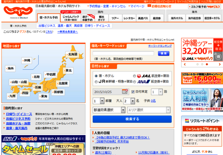This screenshot has width=223, height=155.
Task: Open the じゃらんnetの法人利用 banner
Action: [202, 100]
